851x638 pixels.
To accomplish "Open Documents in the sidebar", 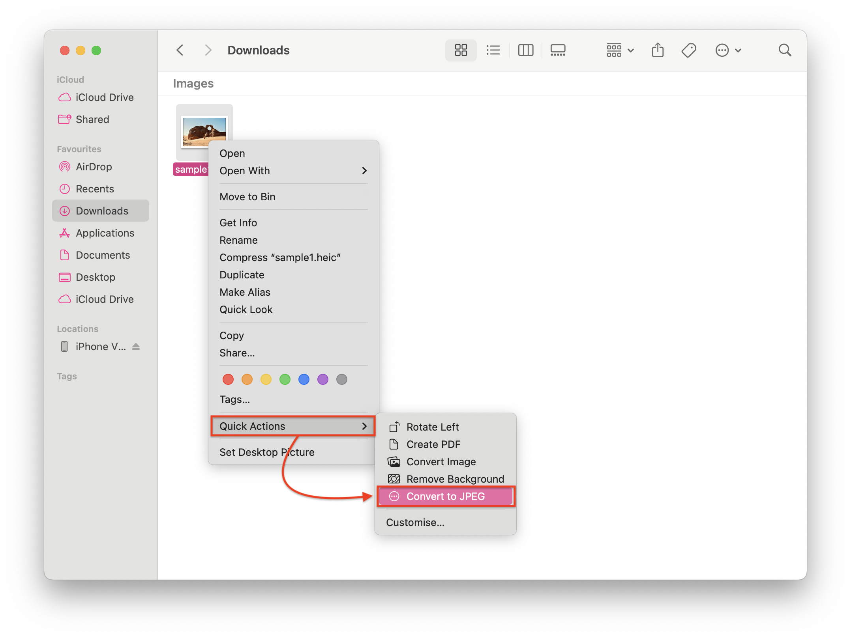I will 101,255.
